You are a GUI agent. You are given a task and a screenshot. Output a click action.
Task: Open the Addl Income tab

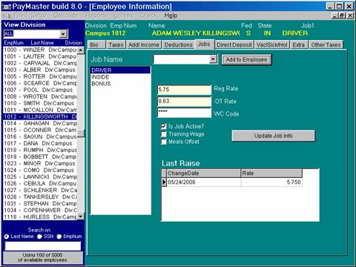(x=144, y=44)
